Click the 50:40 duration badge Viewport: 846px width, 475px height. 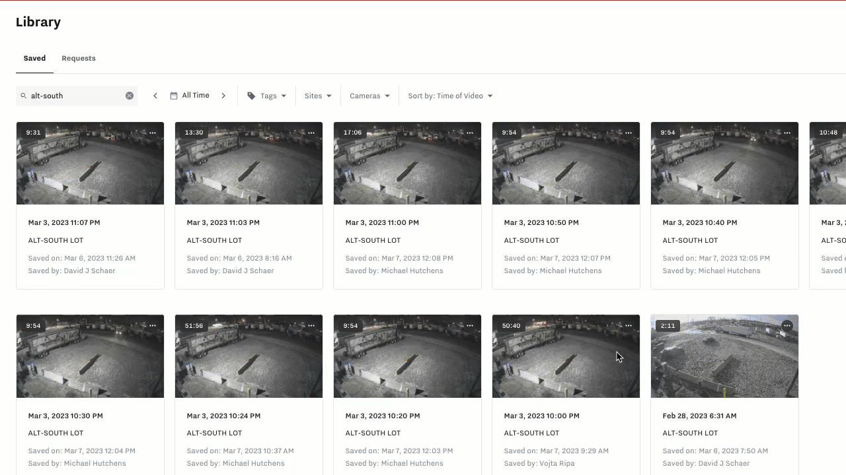click(511, 325)
